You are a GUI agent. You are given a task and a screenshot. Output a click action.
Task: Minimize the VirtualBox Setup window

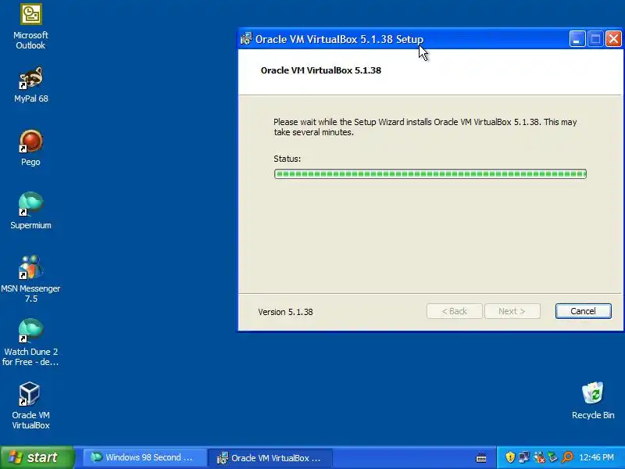577,39
